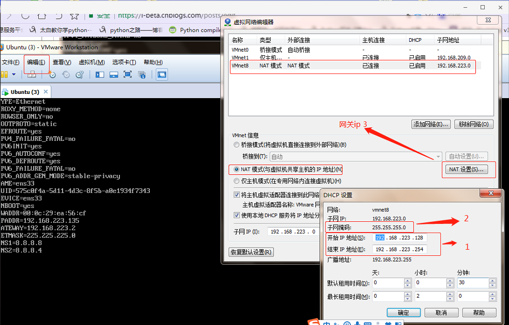Decrease 默认租用时间 minutes with down arrow
Viewport: 509px width, 325px height.
click(492, 285)
